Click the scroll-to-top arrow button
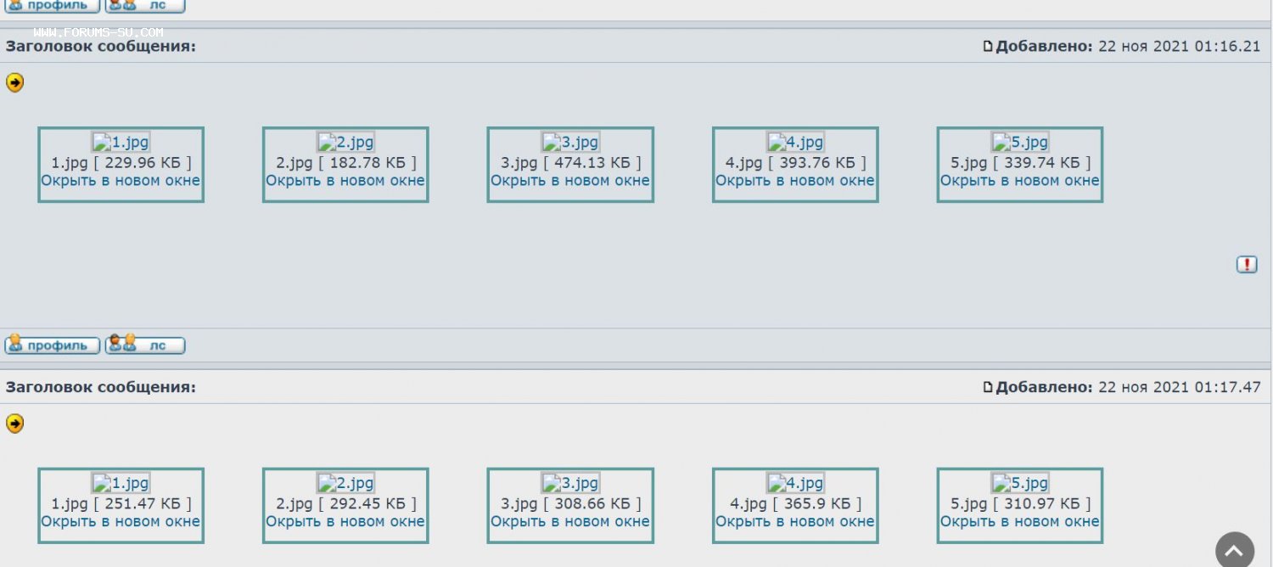Image resolution: width=1273 pixels, height=567 pixels. [x=1234, y=552]
